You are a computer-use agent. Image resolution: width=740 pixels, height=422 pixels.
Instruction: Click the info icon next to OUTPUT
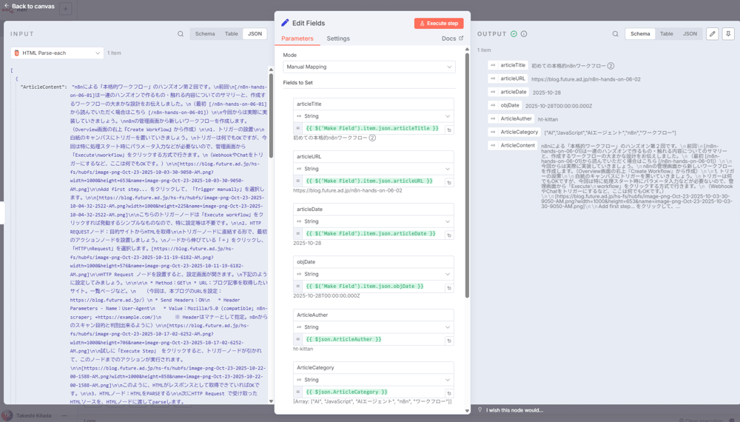(x=524, y=34)
